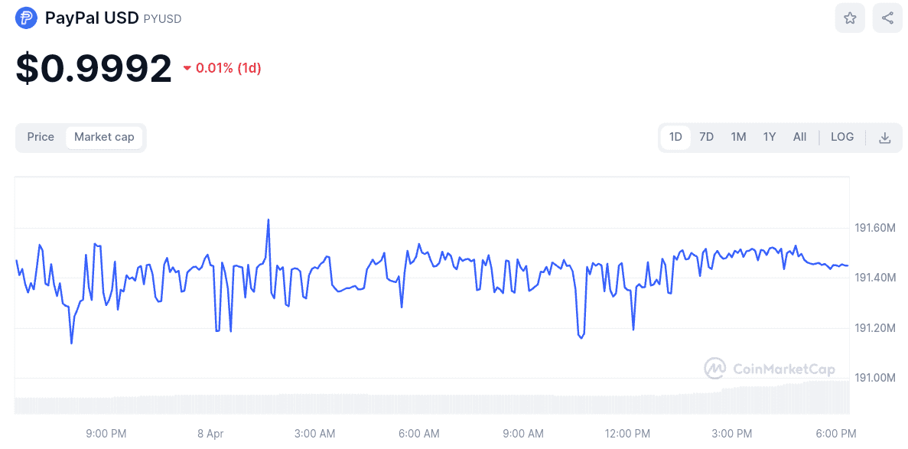Click the PYUSD ticker symbol
The height and width of the screenshot is (449, 908).
(162, 19)
